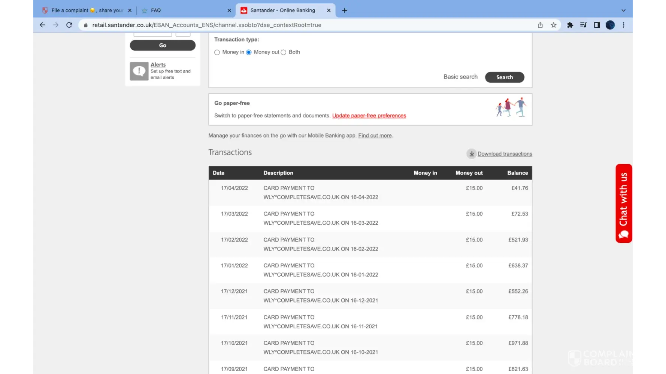This screenshot has width=666, height=374.
Task: Open the browser extensions puzzle icon
Action: click(x=570, y=25)
